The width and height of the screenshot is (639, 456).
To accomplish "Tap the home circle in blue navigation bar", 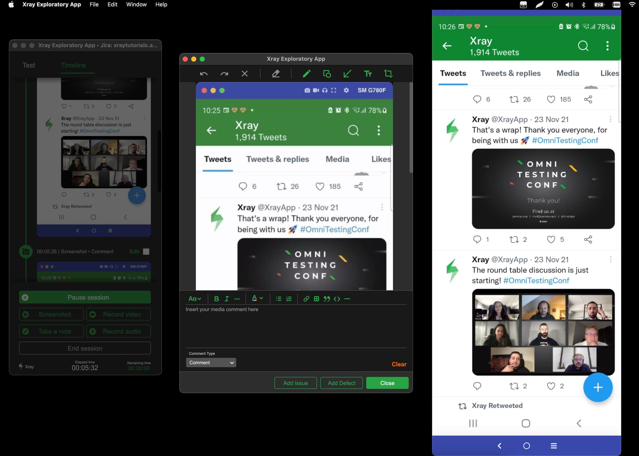I will click(x=527, y=446).
